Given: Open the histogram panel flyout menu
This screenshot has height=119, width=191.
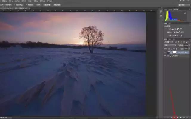Looking at the screenshot, I should pos(190,9).
